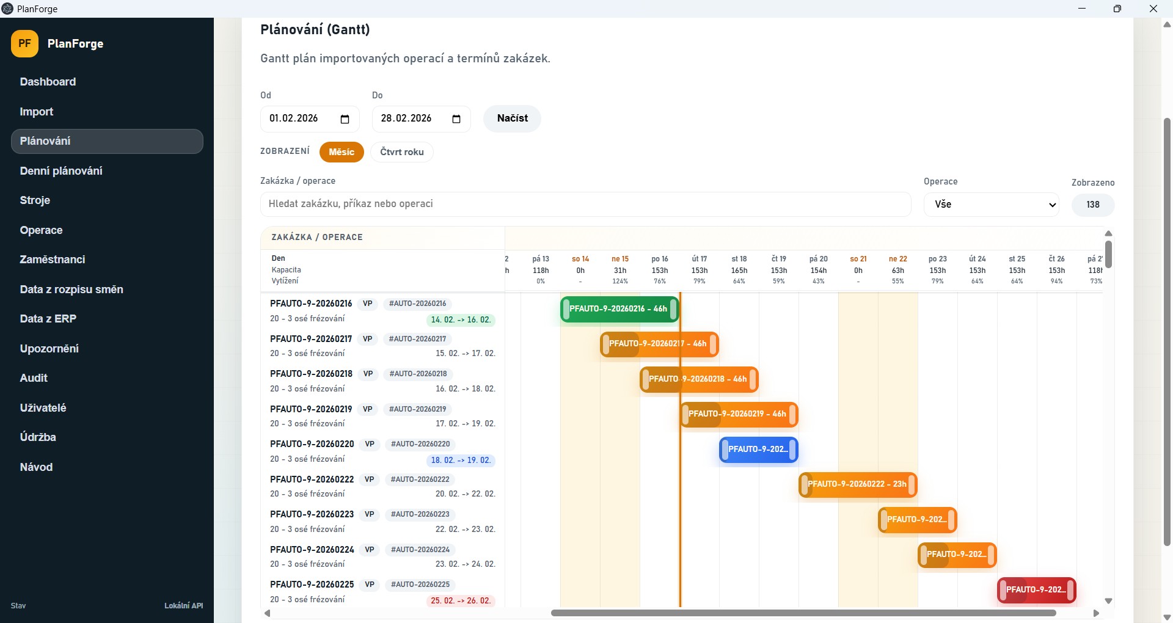1173x623 pixels.
Task: Click the PlanForge app icon in title bar
Action: 7,9
